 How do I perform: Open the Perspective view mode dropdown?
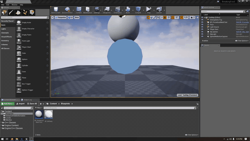[x=61, y=17]
